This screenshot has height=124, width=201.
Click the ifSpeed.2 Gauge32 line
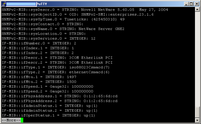(x=48, y=91)
